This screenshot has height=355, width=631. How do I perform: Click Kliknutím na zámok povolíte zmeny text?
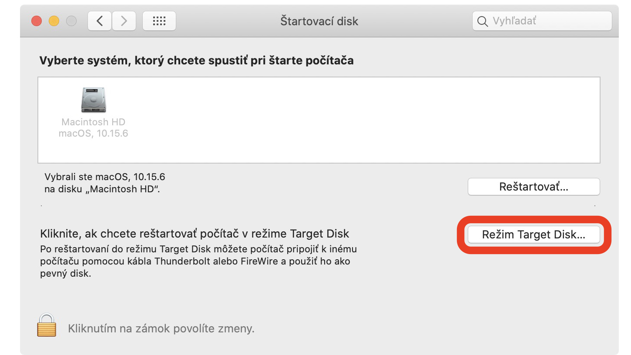pyautogui.click(x=161, y=328)
